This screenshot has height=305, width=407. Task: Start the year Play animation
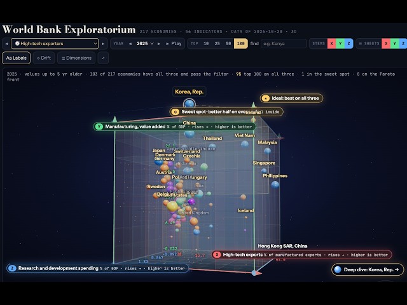(x=174, y=44)
